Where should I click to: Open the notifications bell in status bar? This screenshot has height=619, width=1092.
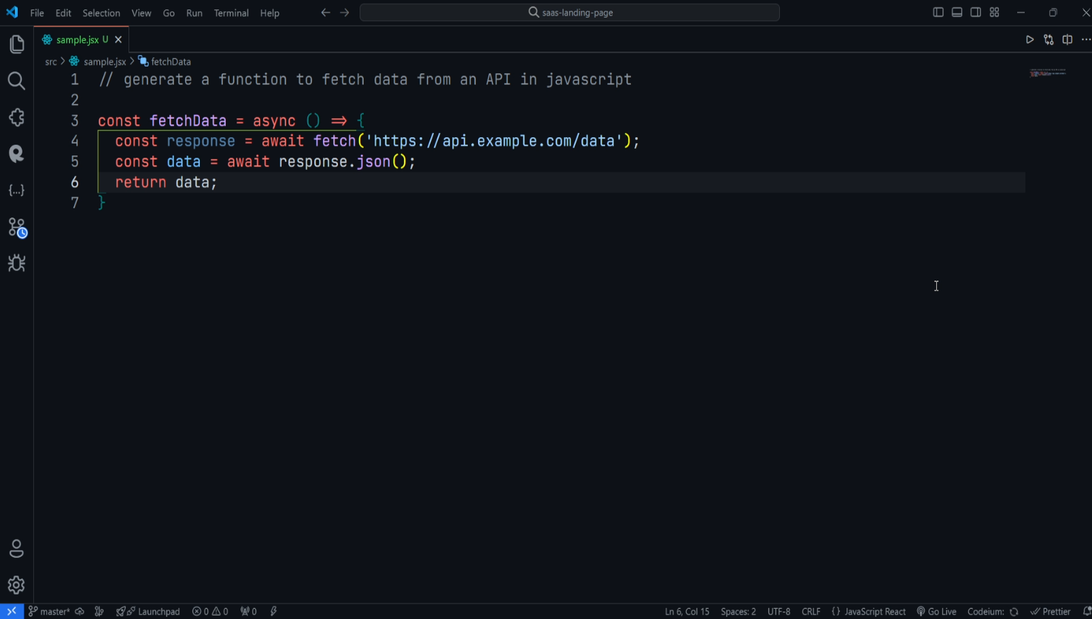(x=1087, y=612)
